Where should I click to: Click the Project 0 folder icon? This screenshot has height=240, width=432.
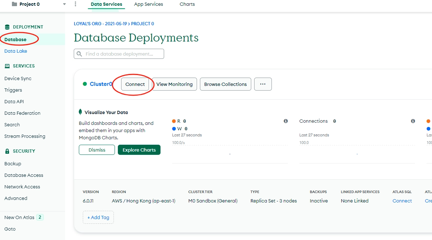(x=14, y=4)
